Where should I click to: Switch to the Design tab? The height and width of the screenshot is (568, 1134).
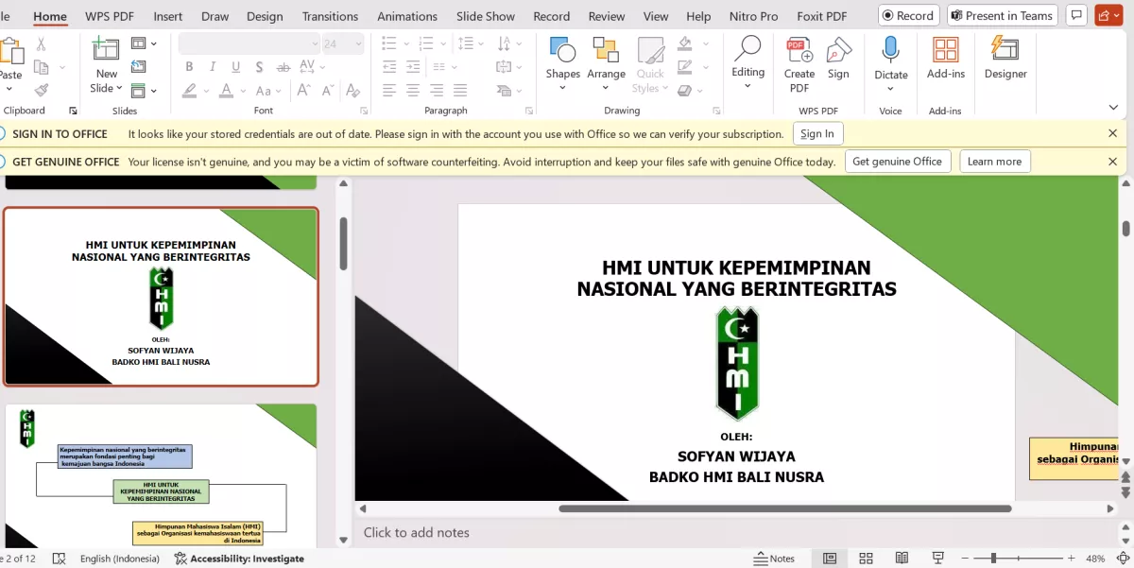pyautogui.click(x=265, y=16)
